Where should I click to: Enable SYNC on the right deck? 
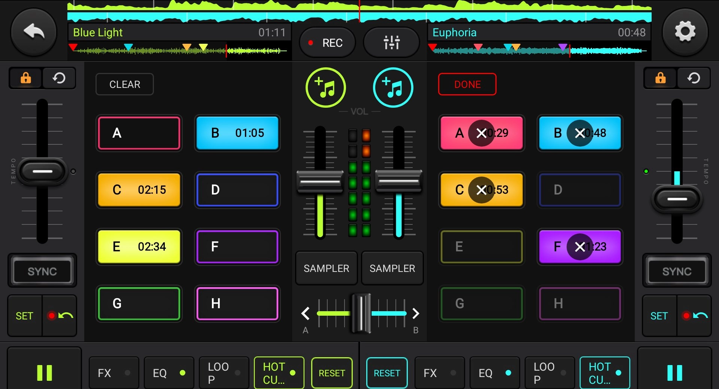point(676,270)
